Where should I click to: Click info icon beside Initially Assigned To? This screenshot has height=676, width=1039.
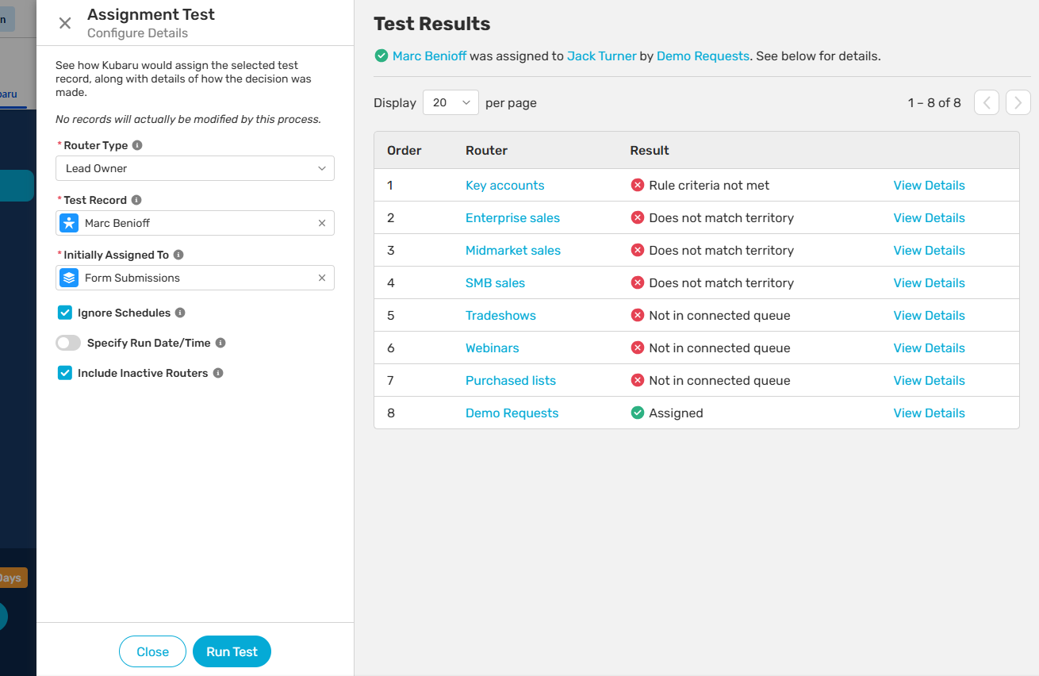pos(178,255)
